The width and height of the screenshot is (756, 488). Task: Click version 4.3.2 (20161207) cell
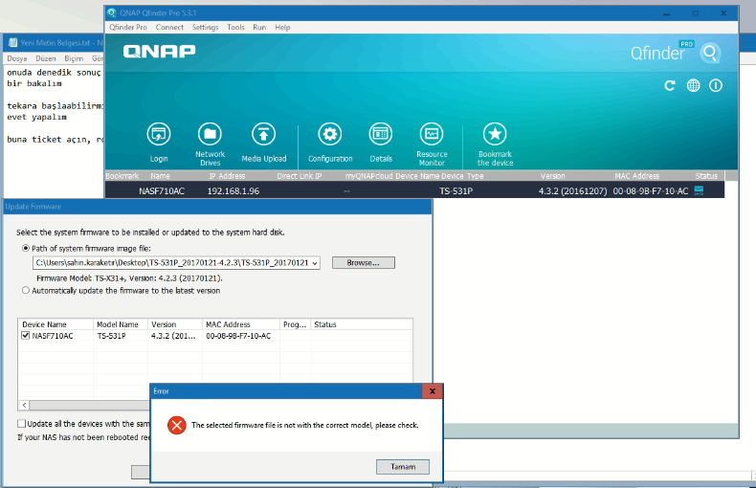click(x=572, y=191)
